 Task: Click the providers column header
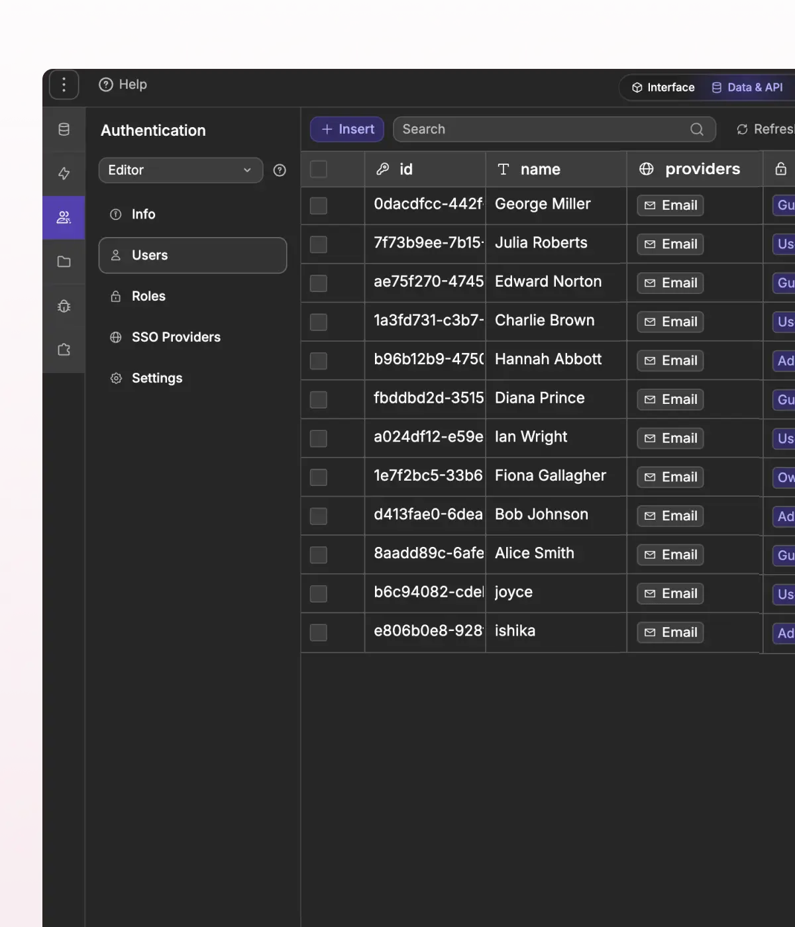695,170
